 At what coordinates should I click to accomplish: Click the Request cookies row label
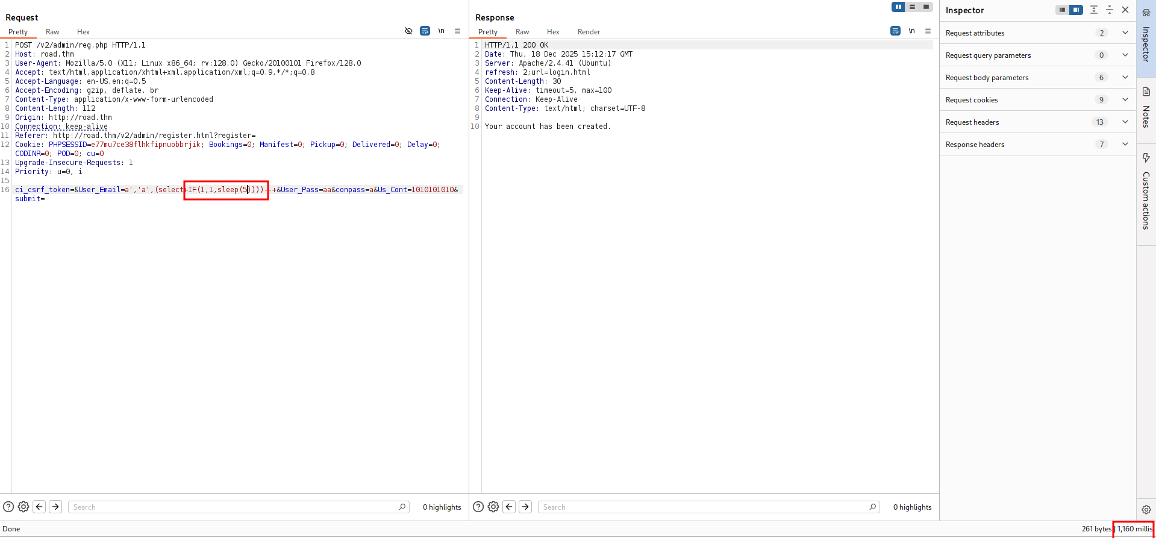[972, 100]
